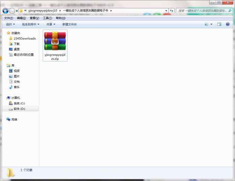Open the 编辑(E) menu

(x=21, y=18)
